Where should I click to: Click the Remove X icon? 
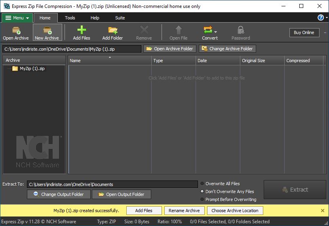tap(144, 30)
